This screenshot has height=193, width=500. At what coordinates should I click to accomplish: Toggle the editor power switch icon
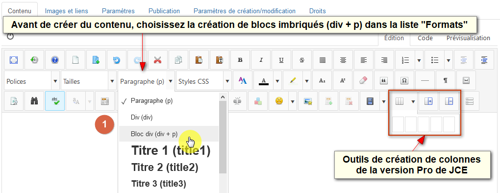[10, 36]
